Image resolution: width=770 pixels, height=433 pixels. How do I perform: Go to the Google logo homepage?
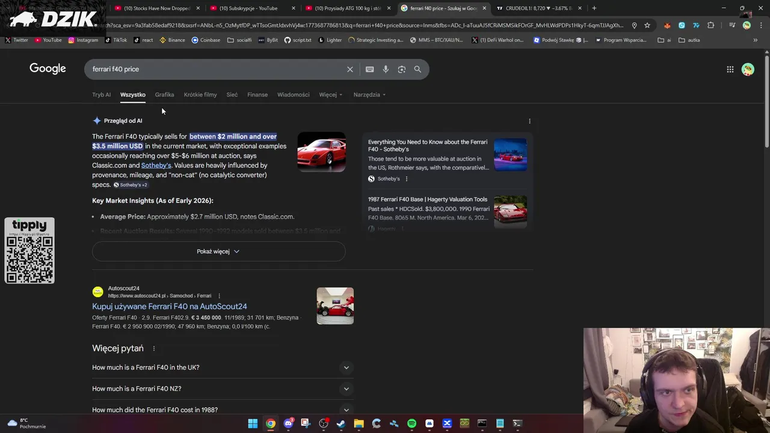(x=48, y=69)
